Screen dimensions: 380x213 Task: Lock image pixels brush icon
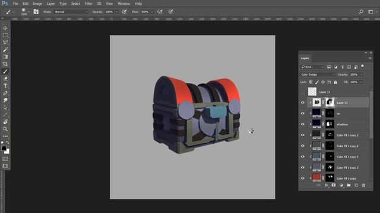pos(317,82)
